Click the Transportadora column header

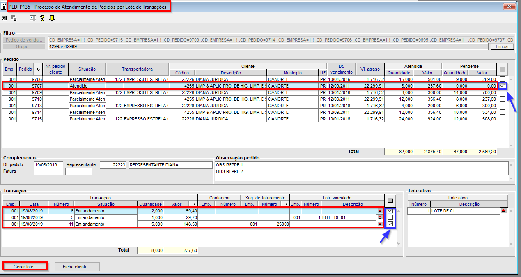137,69
